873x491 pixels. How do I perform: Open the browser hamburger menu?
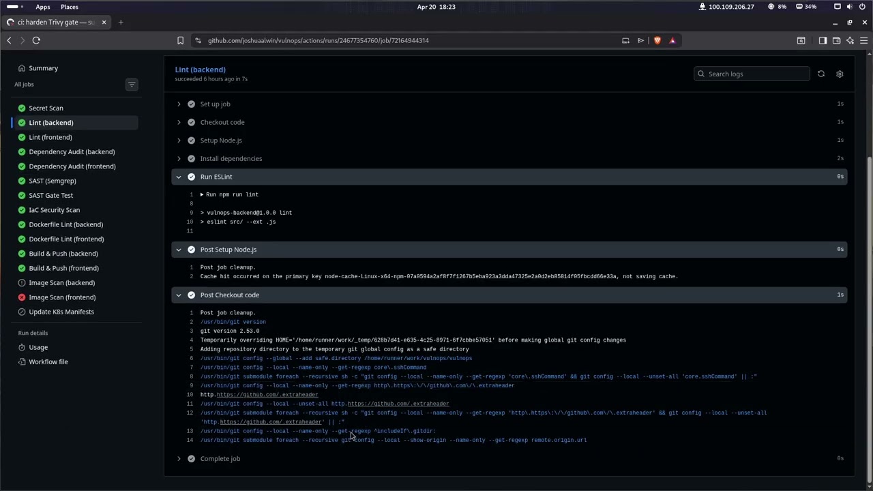863,40
